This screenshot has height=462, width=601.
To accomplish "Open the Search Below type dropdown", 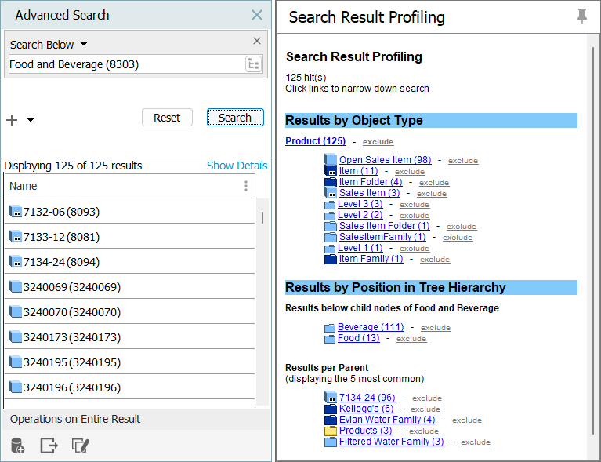I will pos(84,45).
